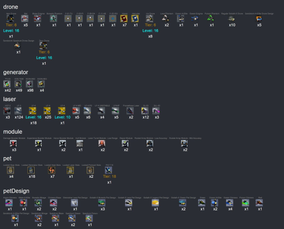Click the LF-4 laser icon with x25 count
Screen dimensions: 284x229
(x=47, y=111)
